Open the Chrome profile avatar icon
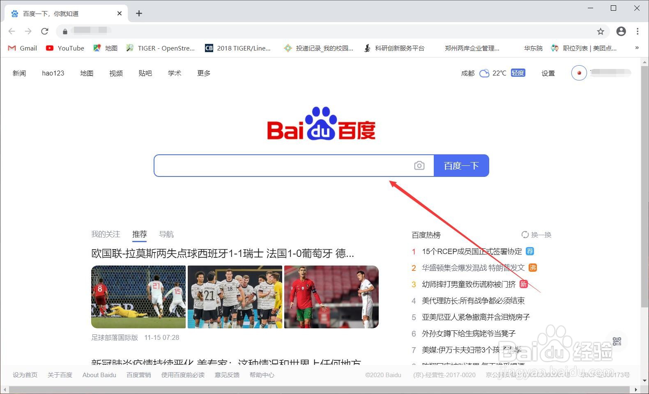649x394 pixels. click(621, 31)
